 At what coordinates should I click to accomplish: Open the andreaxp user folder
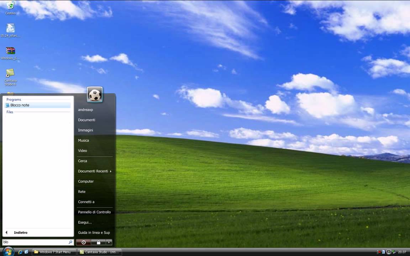[x=85, y=110]
